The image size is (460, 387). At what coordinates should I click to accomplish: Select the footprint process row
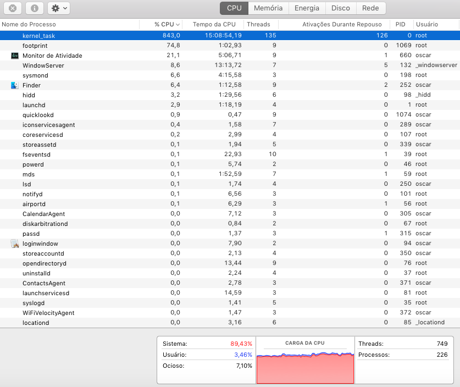(230, 46)
